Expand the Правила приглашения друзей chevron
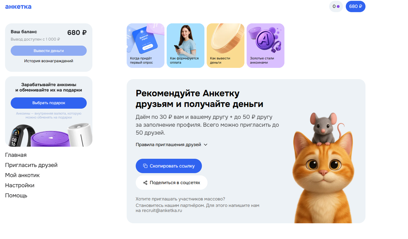This screenshot has height=239, width=408. pyautogui.click(x=205, y=145)
